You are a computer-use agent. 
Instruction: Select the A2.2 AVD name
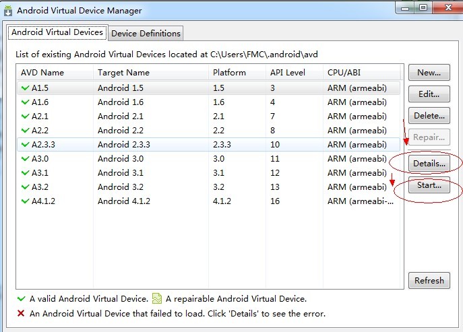(x=40, y=131)
